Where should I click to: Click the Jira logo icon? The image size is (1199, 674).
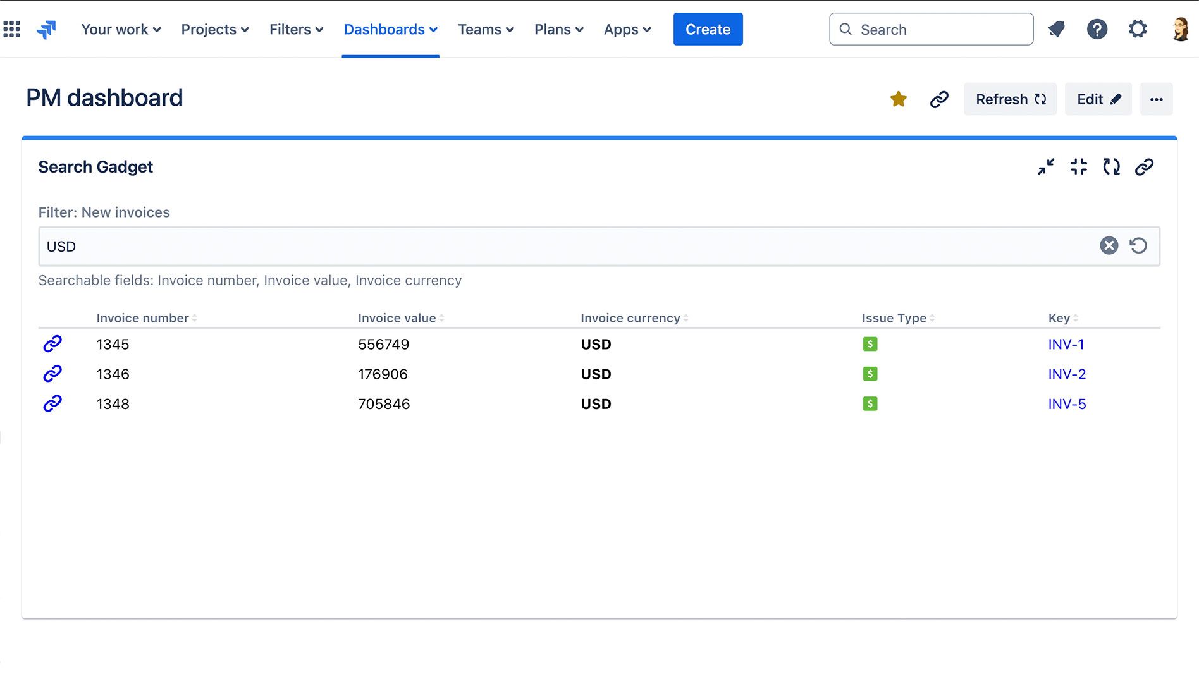(46, 29)
